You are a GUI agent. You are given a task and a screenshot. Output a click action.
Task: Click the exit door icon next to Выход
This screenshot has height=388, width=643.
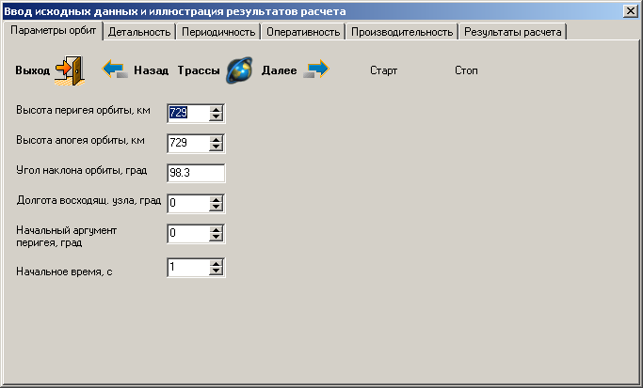click(x=70, y=70)
